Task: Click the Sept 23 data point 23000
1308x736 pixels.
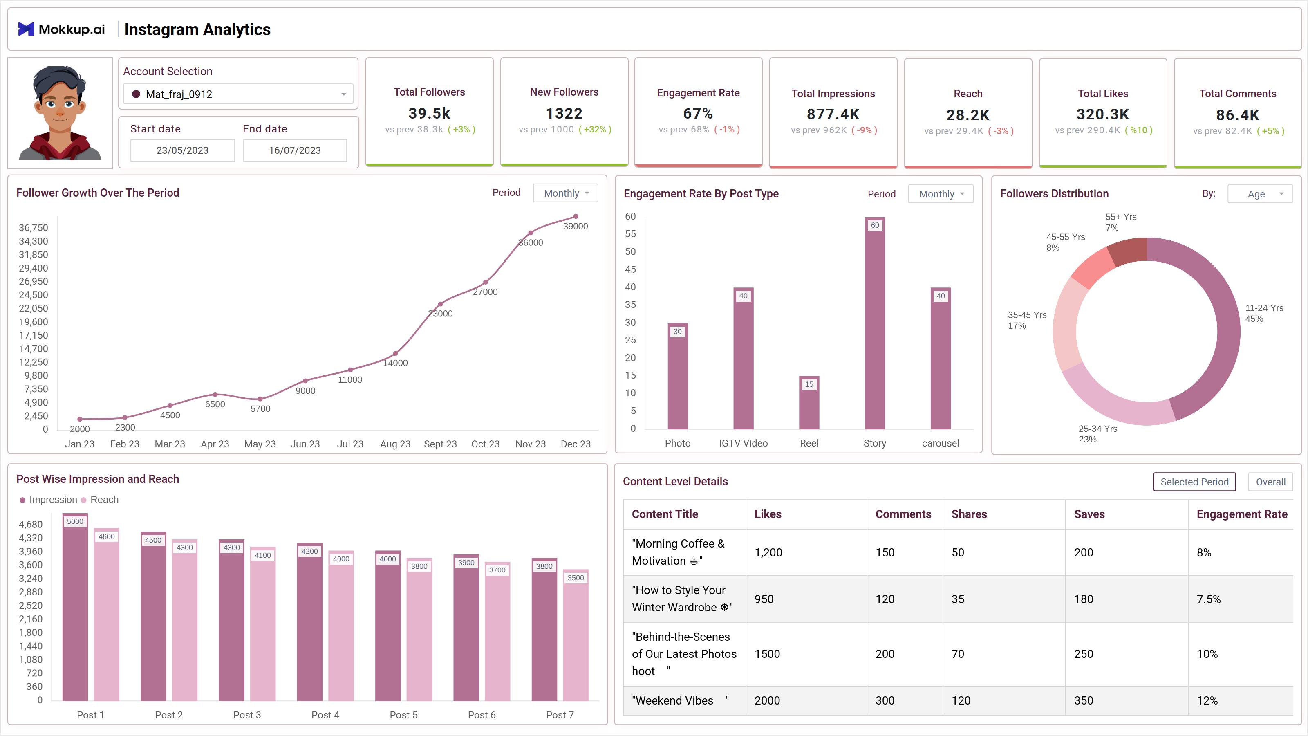Action: pos(440,304)
